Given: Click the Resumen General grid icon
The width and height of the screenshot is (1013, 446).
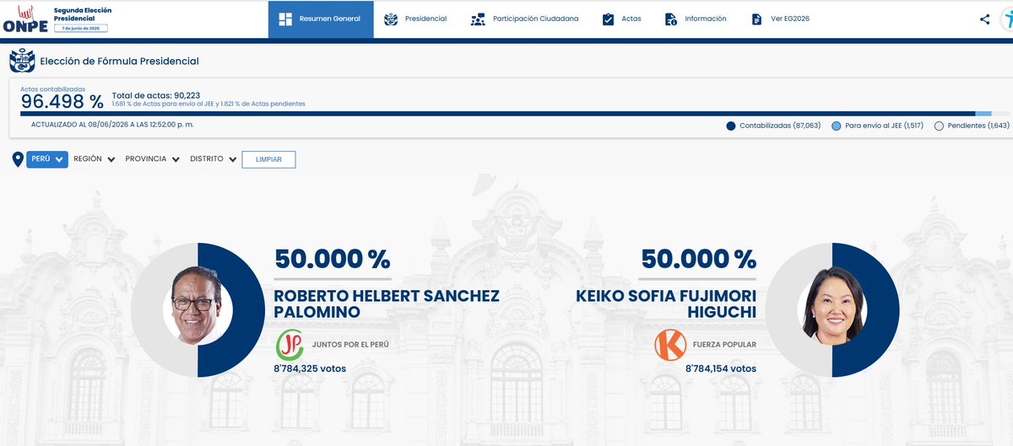Looking at the screenshot, I should [285, 19].
